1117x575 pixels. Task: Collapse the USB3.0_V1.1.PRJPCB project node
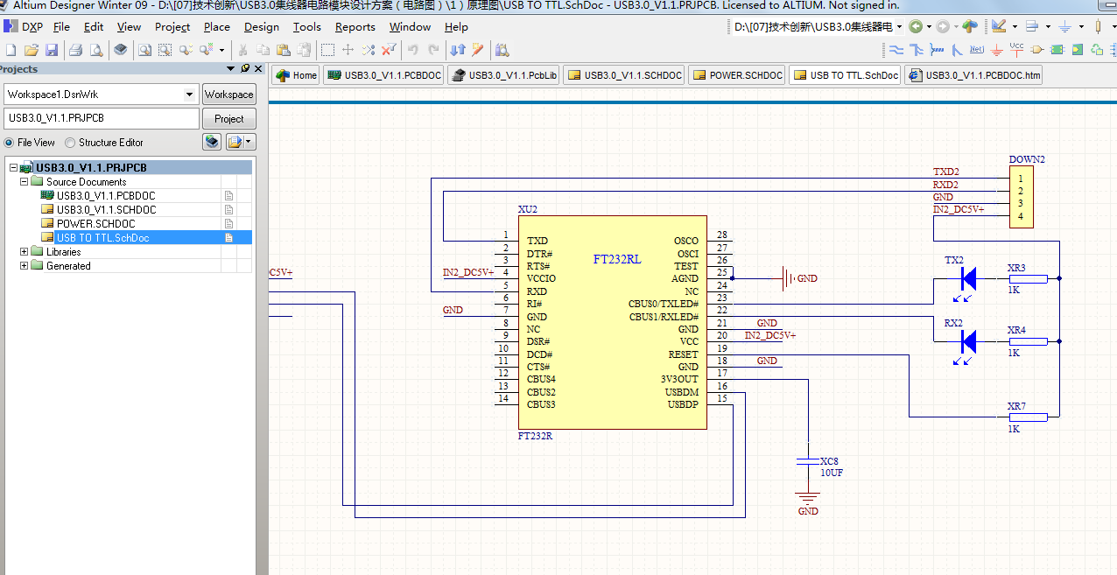click(12, 168)
